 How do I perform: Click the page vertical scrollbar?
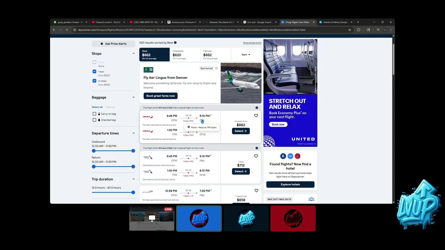[394, 59]
